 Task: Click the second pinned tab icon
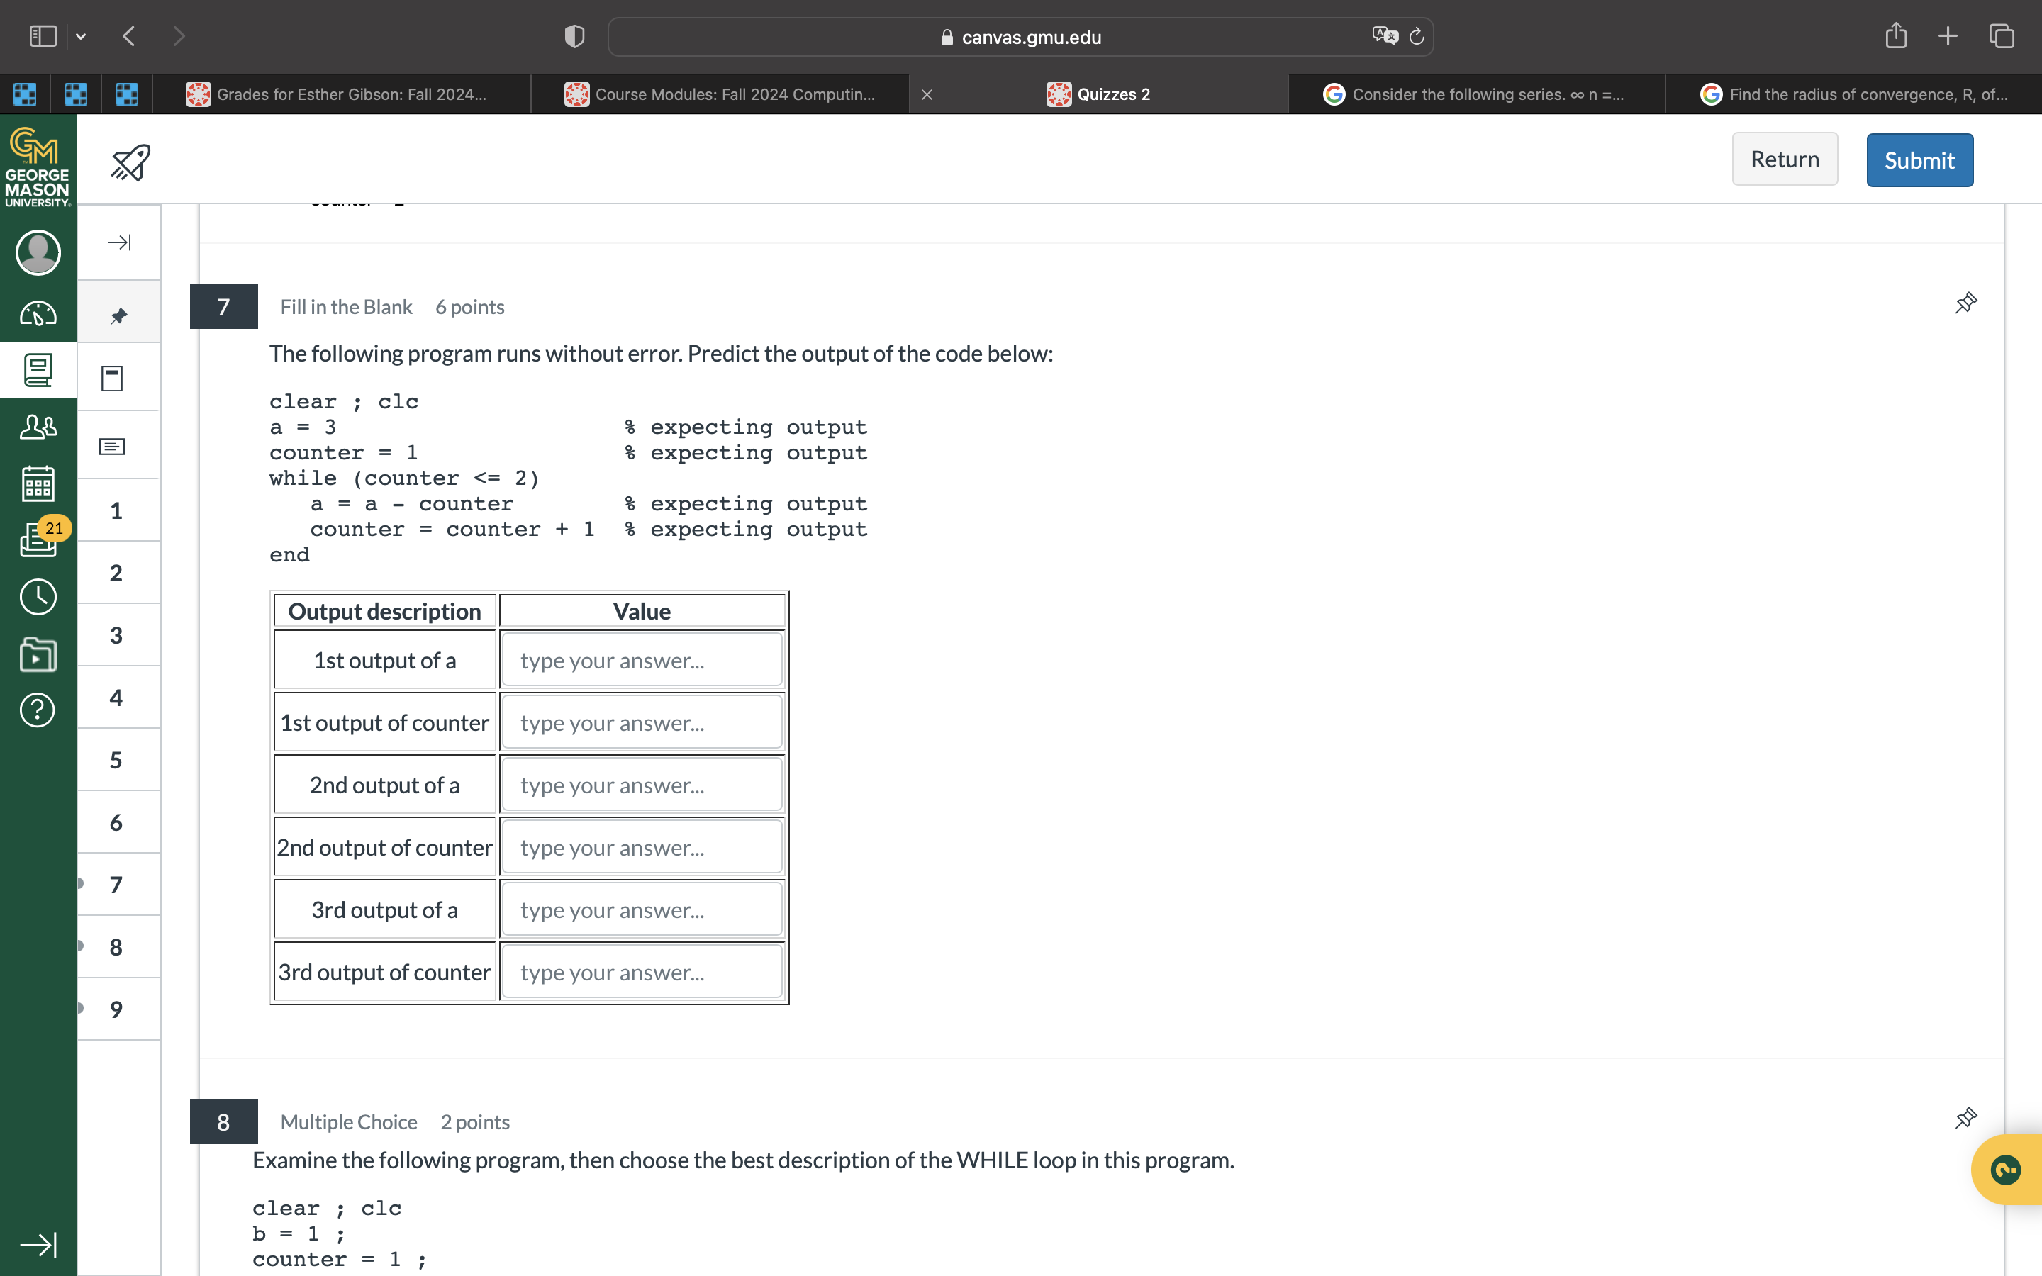(x=76, y=94)
